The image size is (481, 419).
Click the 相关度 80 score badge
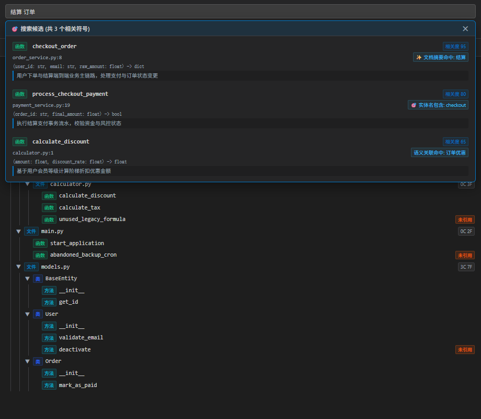(x=455, y=94)
